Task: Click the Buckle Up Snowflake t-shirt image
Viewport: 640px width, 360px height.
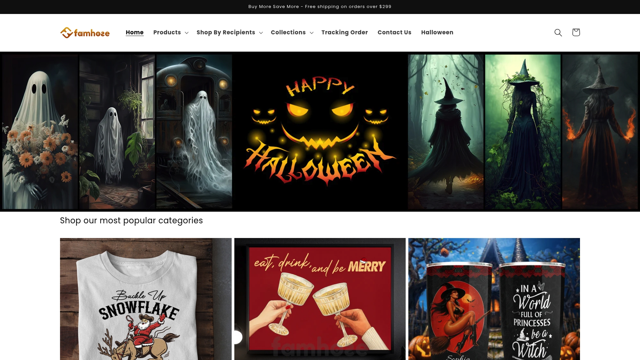Action: tap(146, 299)
